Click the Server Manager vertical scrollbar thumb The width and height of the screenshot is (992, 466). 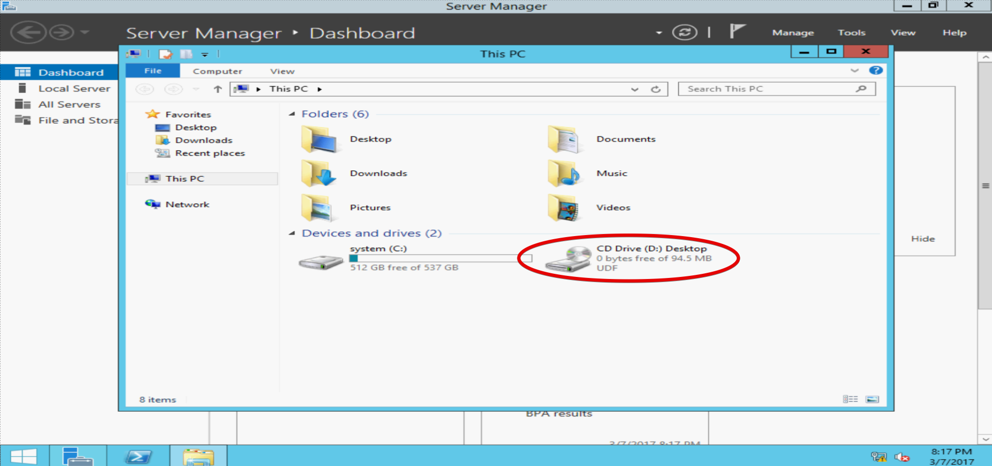click(985, 186)
